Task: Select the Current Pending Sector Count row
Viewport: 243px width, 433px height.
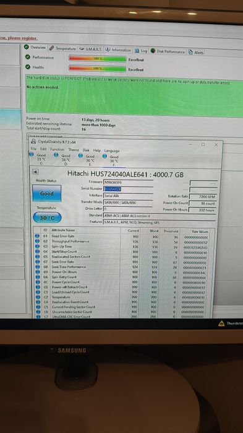Action: coord(124,307)
